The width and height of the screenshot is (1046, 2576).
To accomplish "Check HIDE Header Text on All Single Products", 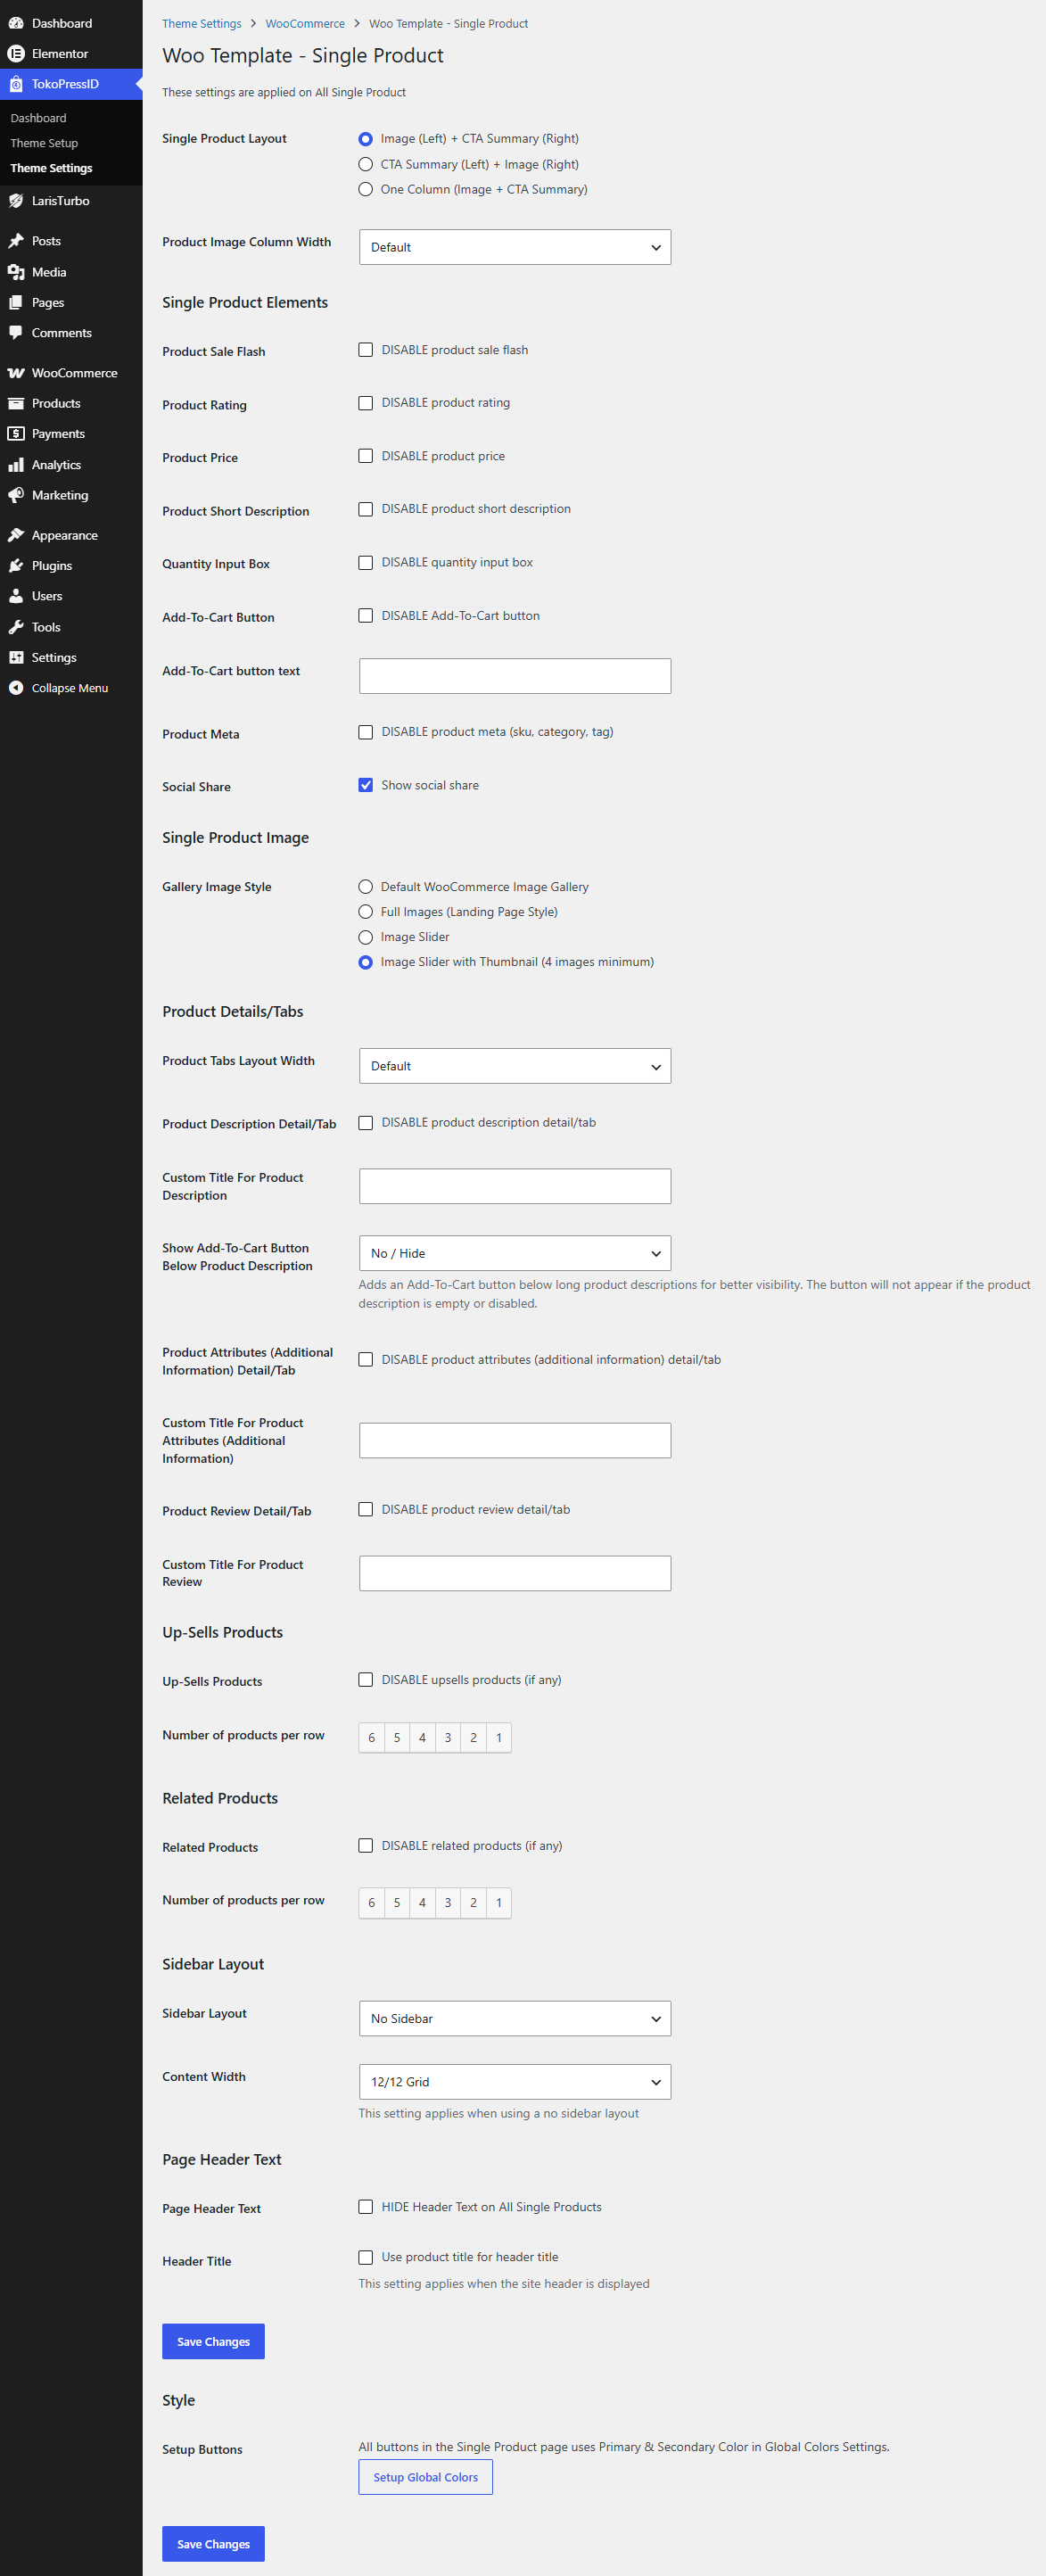I will [366, 2207].
